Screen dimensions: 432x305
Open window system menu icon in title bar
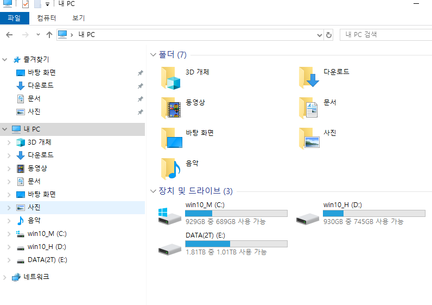click(8, 3)
